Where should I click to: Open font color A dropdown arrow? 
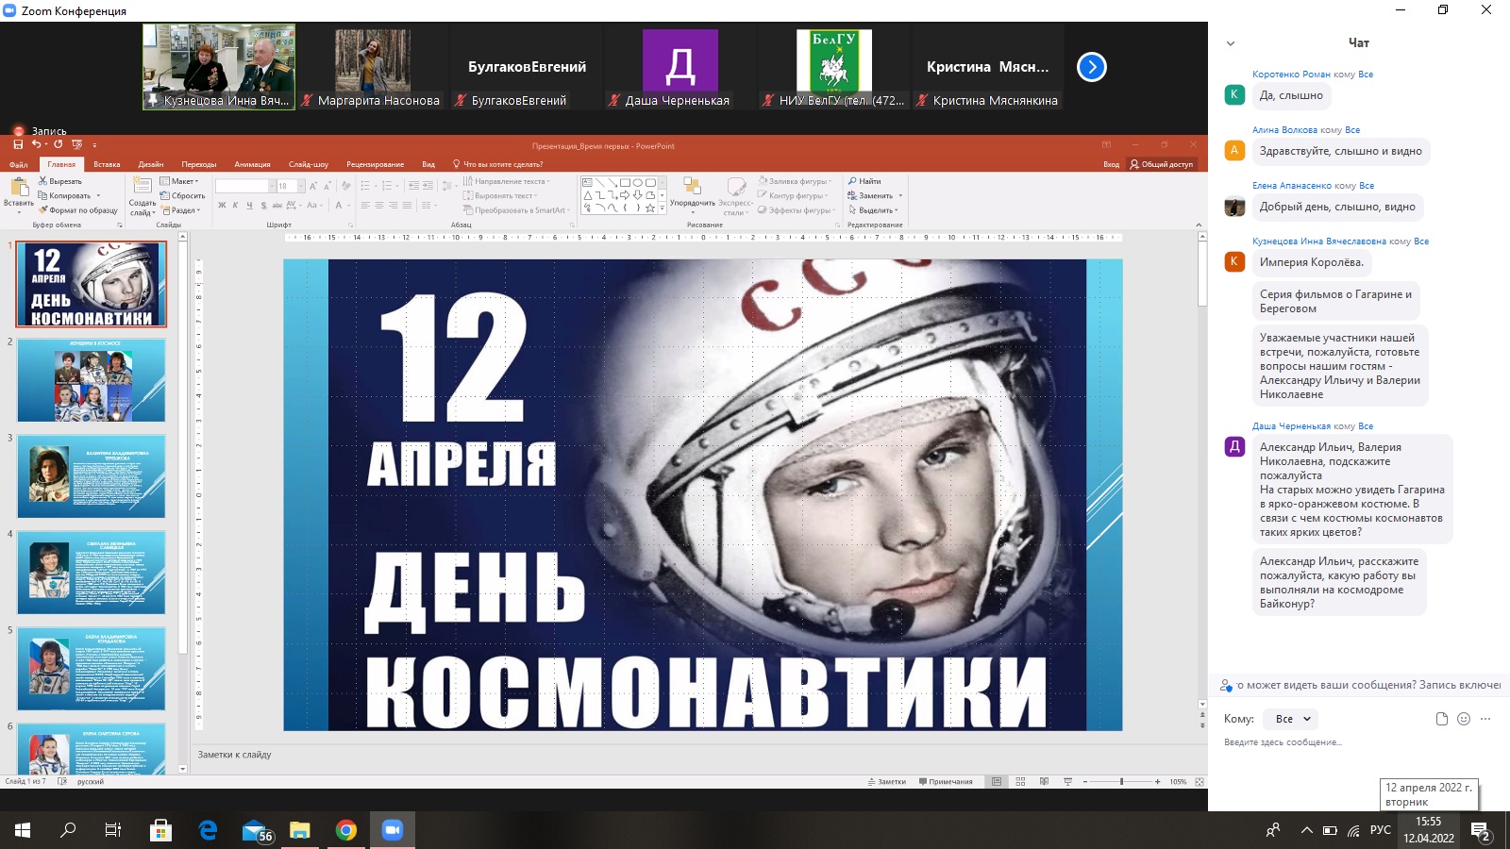point(349,205)
